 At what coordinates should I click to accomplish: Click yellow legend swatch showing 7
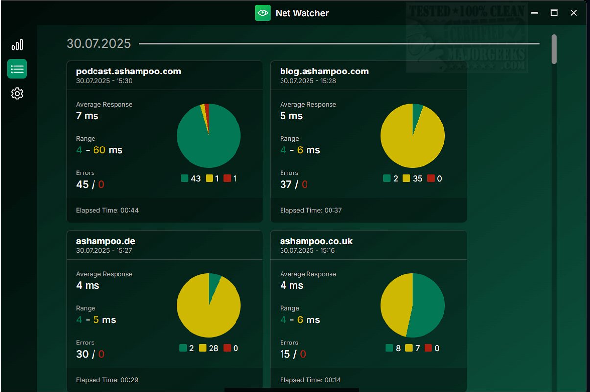click(x=409, y=348)
